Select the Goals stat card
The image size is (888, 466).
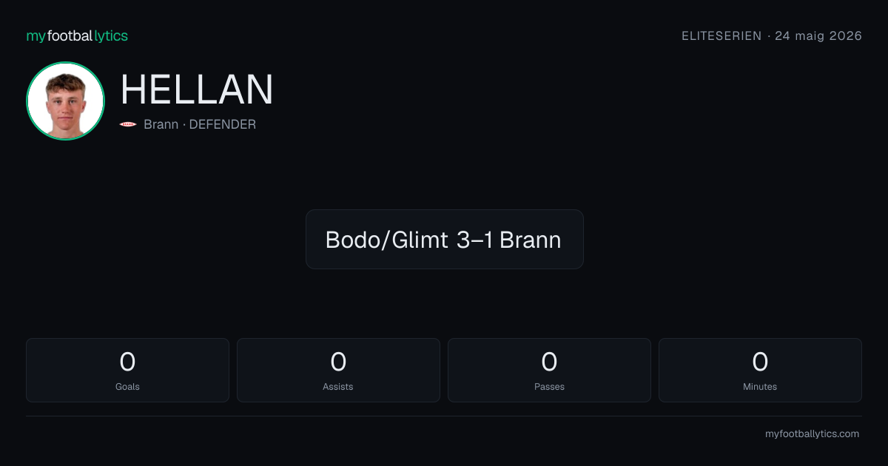(127, 370)
